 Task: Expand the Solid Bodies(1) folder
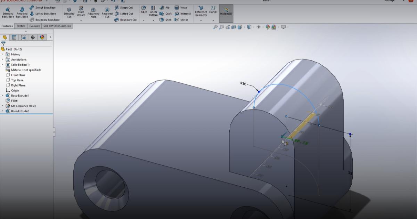(2, 64)
